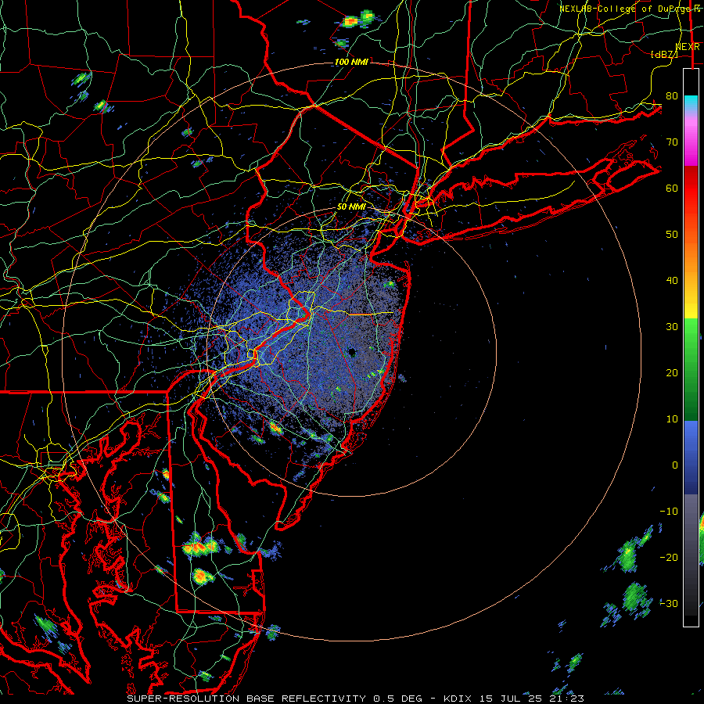Select the 40 value on the dBZ scale
This screenshot has height=704, width=704.
(x=672, y=281)
